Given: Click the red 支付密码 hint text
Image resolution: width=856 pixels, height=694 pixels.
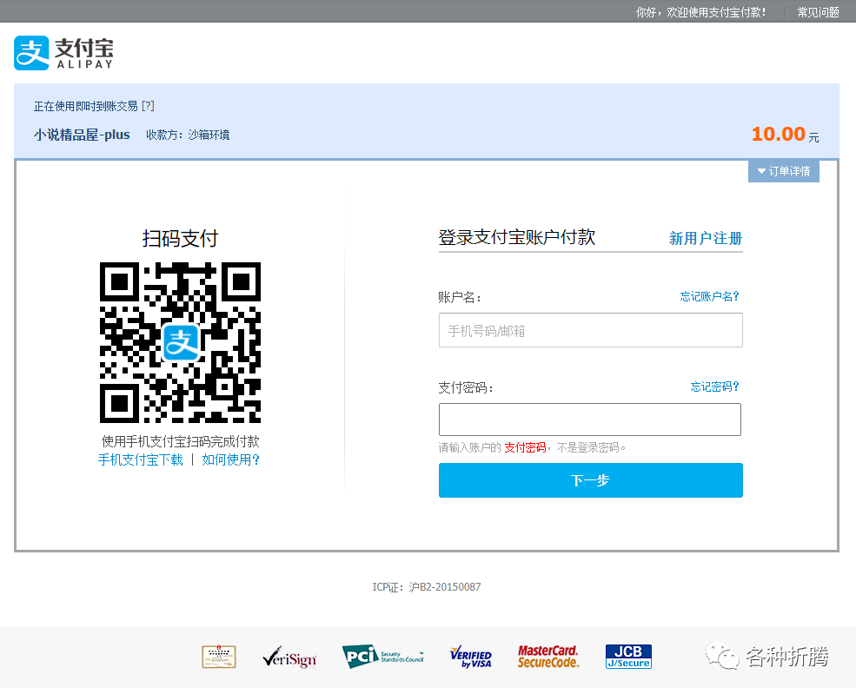Looking at the screenshot, I should click(x=525, y=448).
